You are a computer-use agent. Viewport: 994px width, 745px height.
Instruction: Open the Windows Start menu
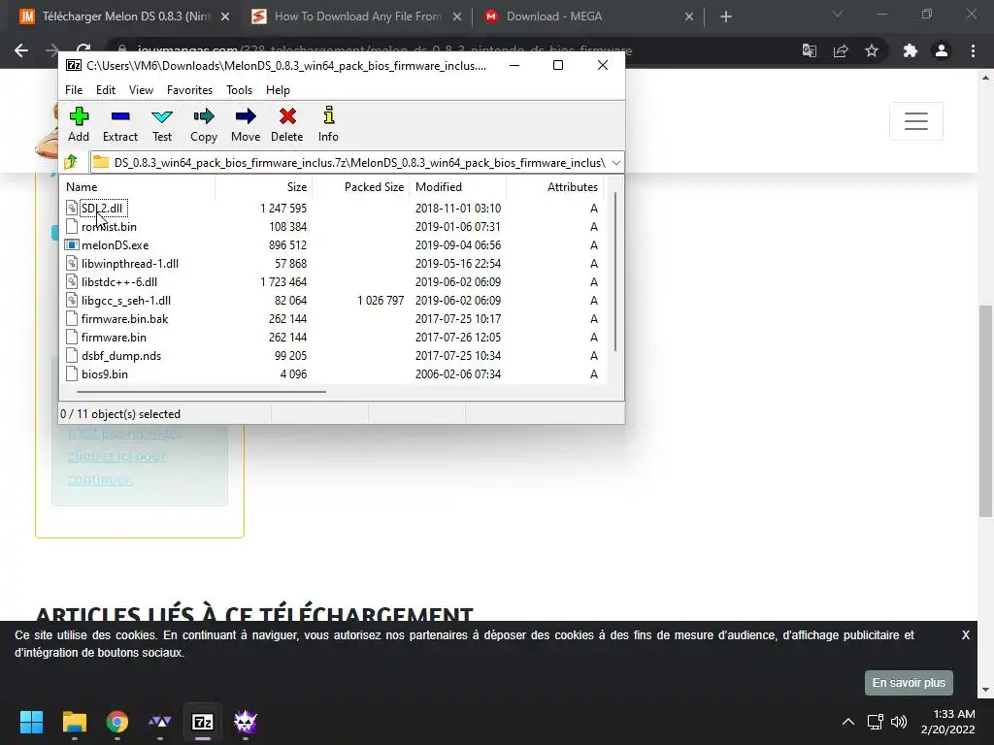32,722
